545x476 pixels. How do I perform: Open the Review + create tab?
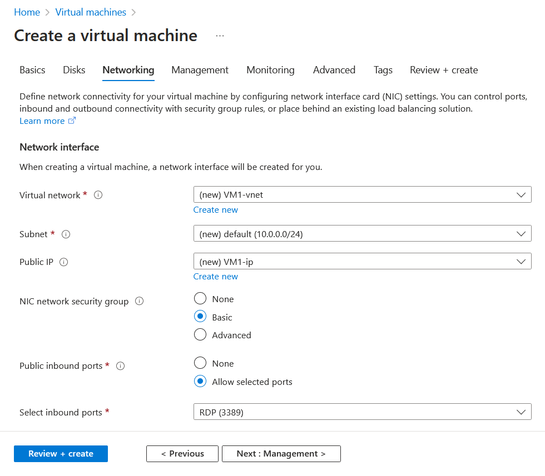pyautogui.click(x=443, y=70)
